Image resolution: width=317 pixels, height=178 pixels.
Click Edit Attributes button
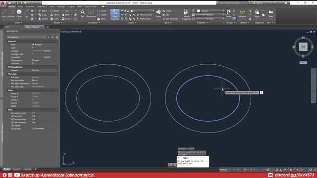pos(171,19)
